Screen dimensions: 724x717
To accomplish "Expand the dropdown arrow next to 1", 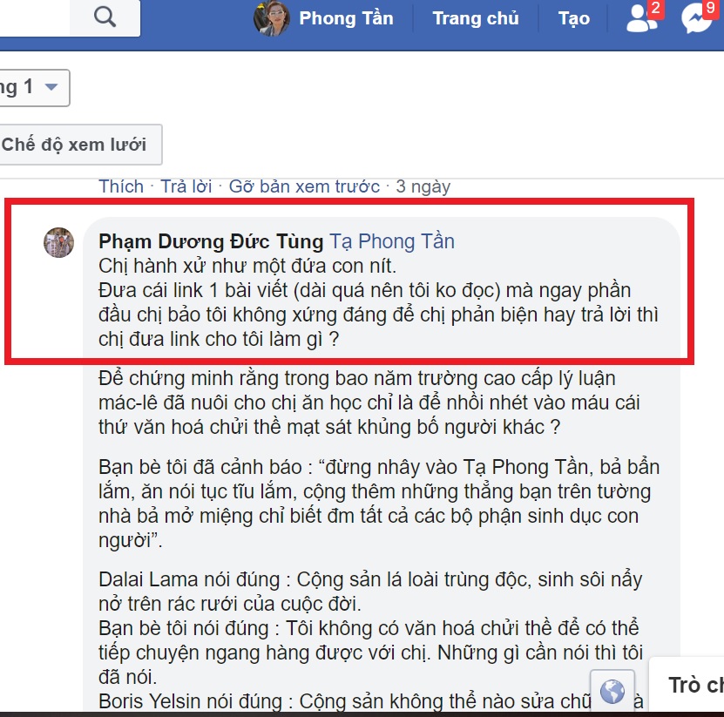I will pos(51,87).
